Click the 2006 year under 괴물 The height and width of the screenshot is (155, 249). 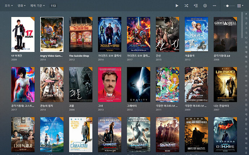pos(72,110)
